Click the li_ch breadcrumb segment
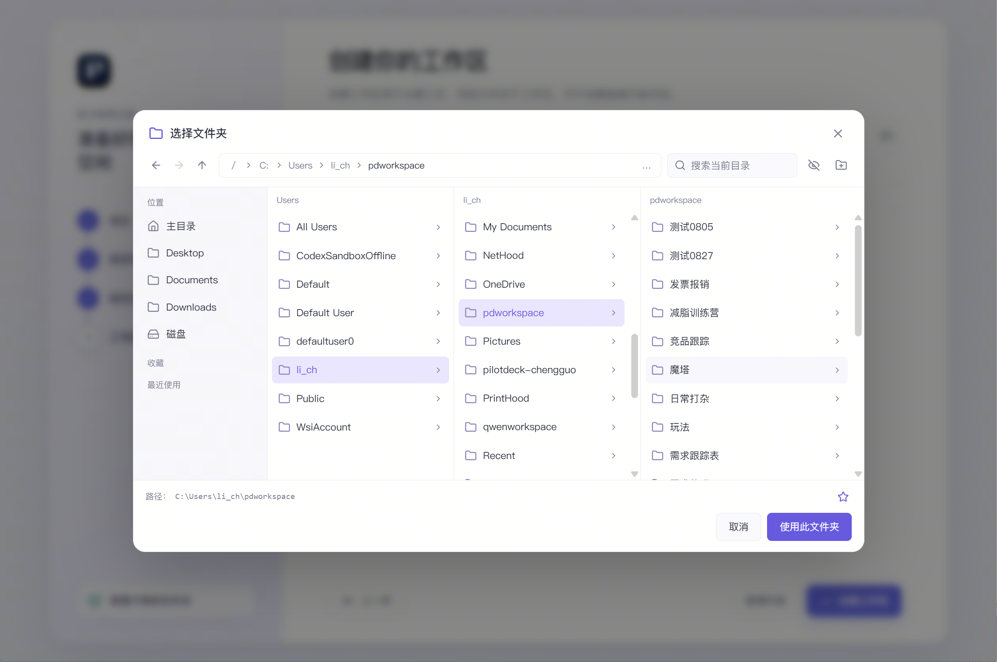 340,165
